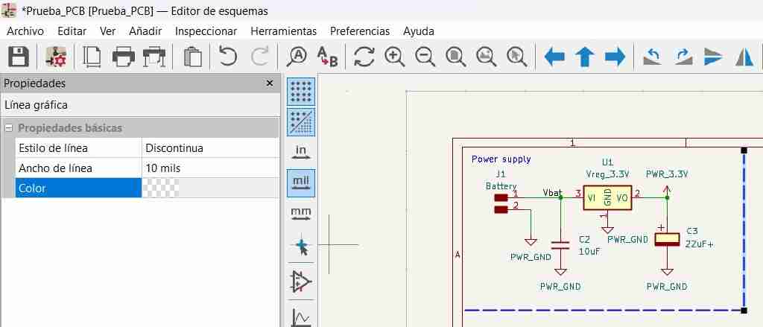The width and height of the screenshot is (763, 327).
Task: Save the schematic with the floppy disk icon
Action: 19,57
